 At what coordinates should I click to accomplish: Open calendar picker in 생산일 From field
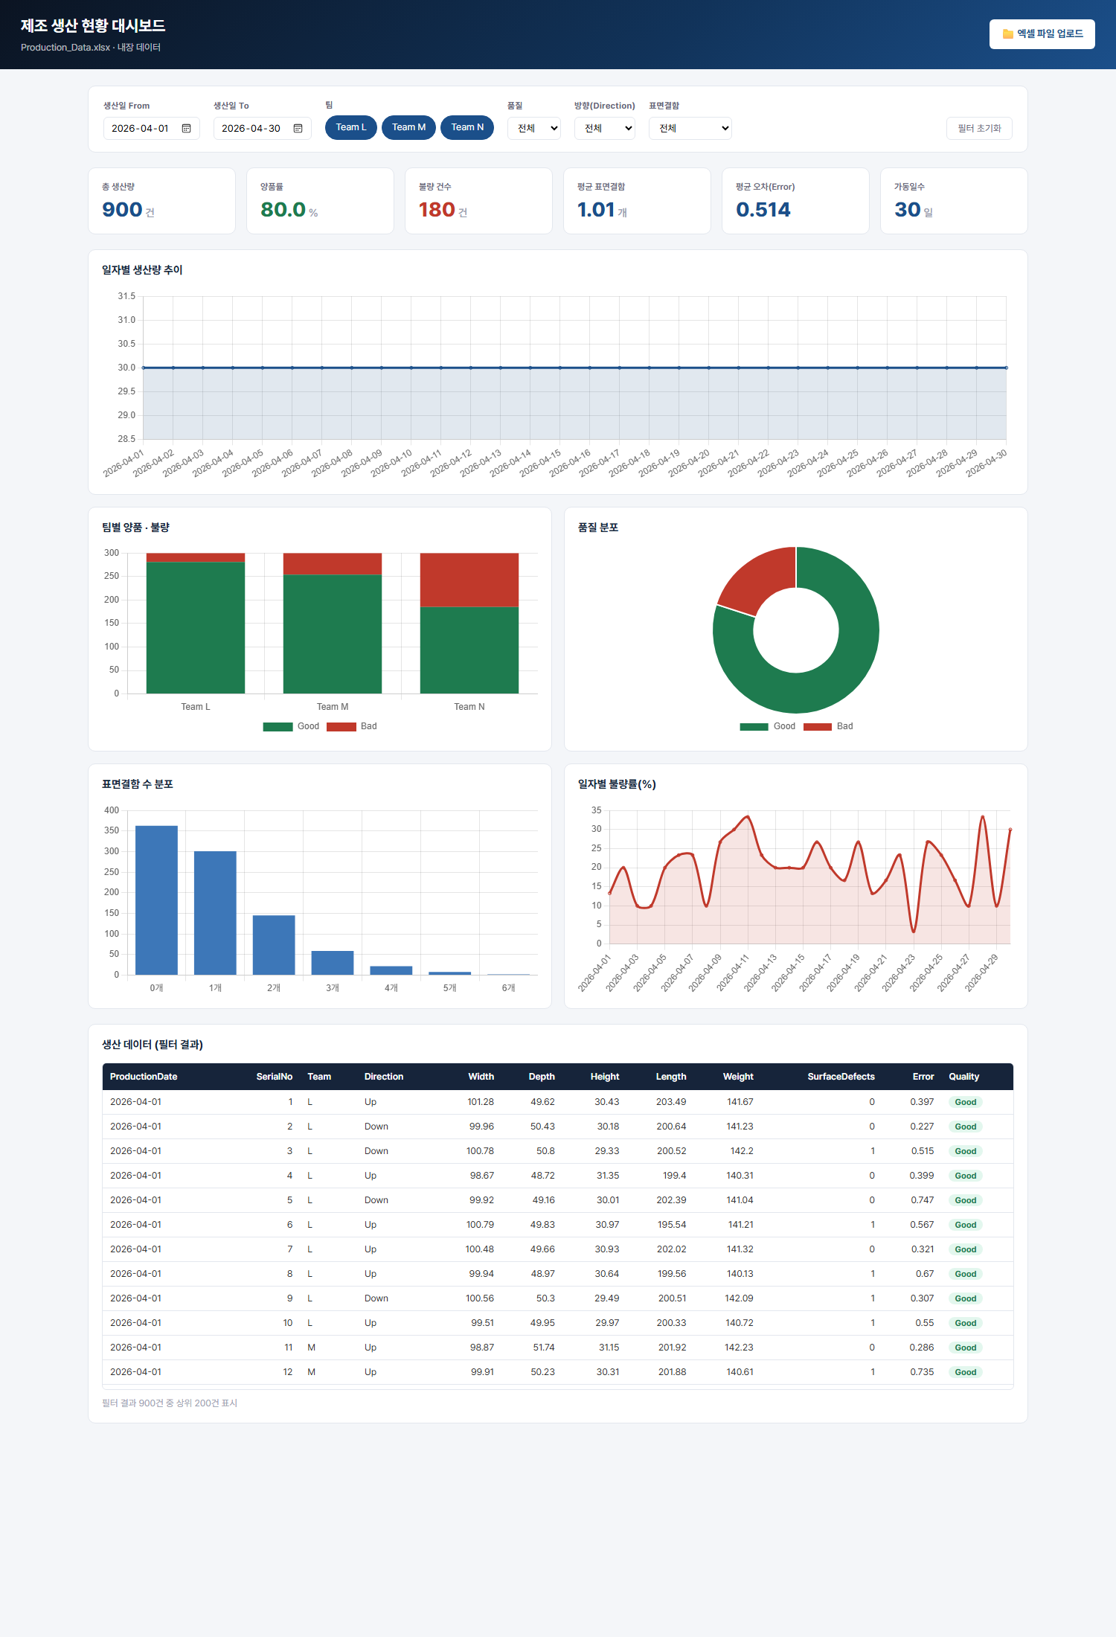[186, 129]
